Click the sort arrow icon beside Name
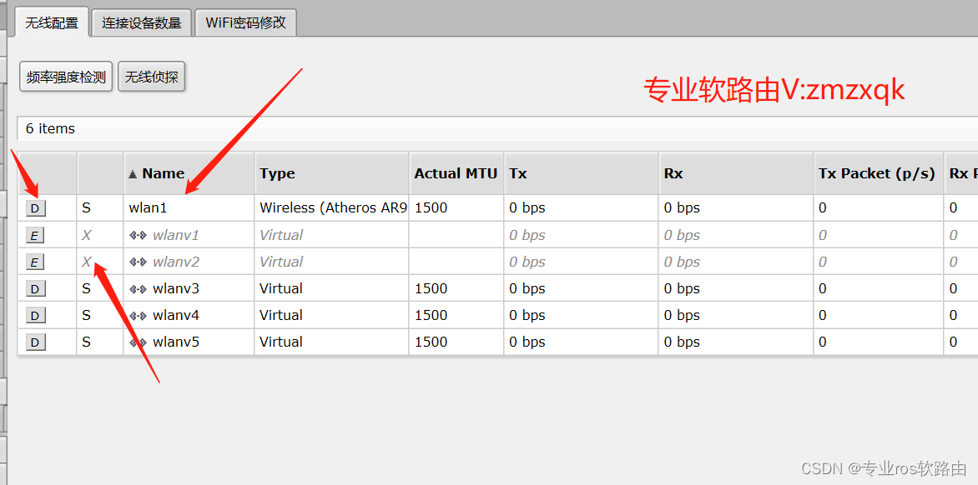The height and width of the screenshot is (485, 978). (133, 174)
